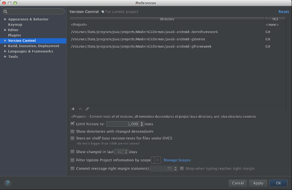This screenshot has width=292, height=190.
Task: Click the remove VCS root minus icon
Action: coord(80,109)
